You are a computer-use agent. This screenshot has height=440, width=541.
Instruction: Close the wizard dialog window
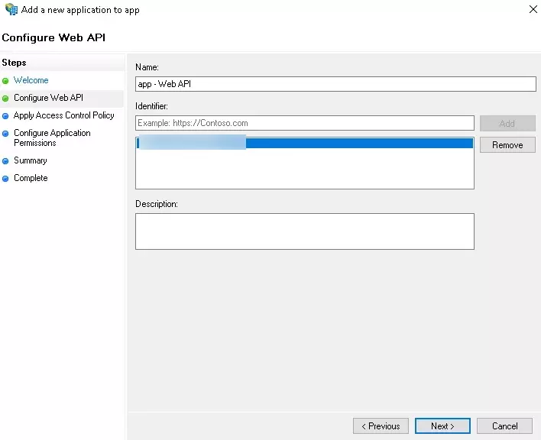point(532,9)
